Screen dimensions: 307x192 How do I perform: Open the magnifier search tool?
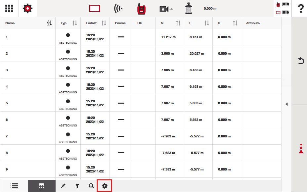[x=91, y=186]
